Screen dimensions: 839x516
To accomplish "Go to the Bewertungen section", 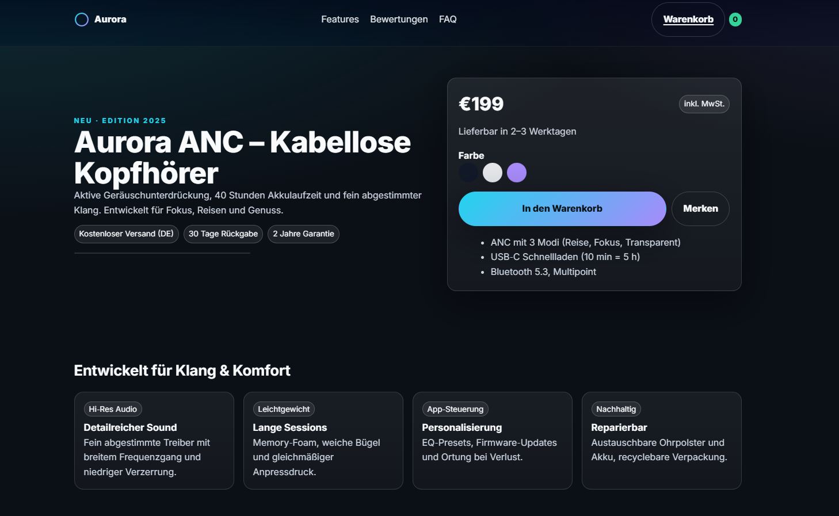I will pos(399,20).
